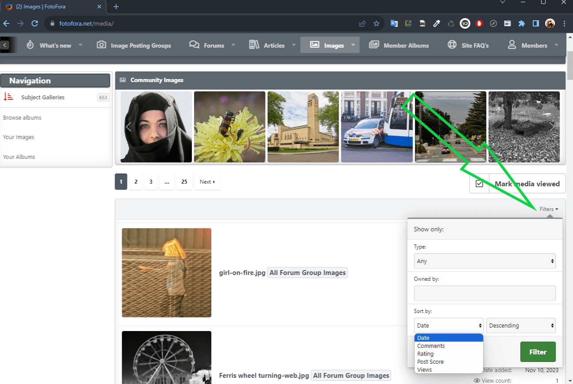Image resolution: width=573 pixels, height=384 pixels.
Task: Open Ferris wheel turning-web.jpg title link
Action: pos(264,376)
